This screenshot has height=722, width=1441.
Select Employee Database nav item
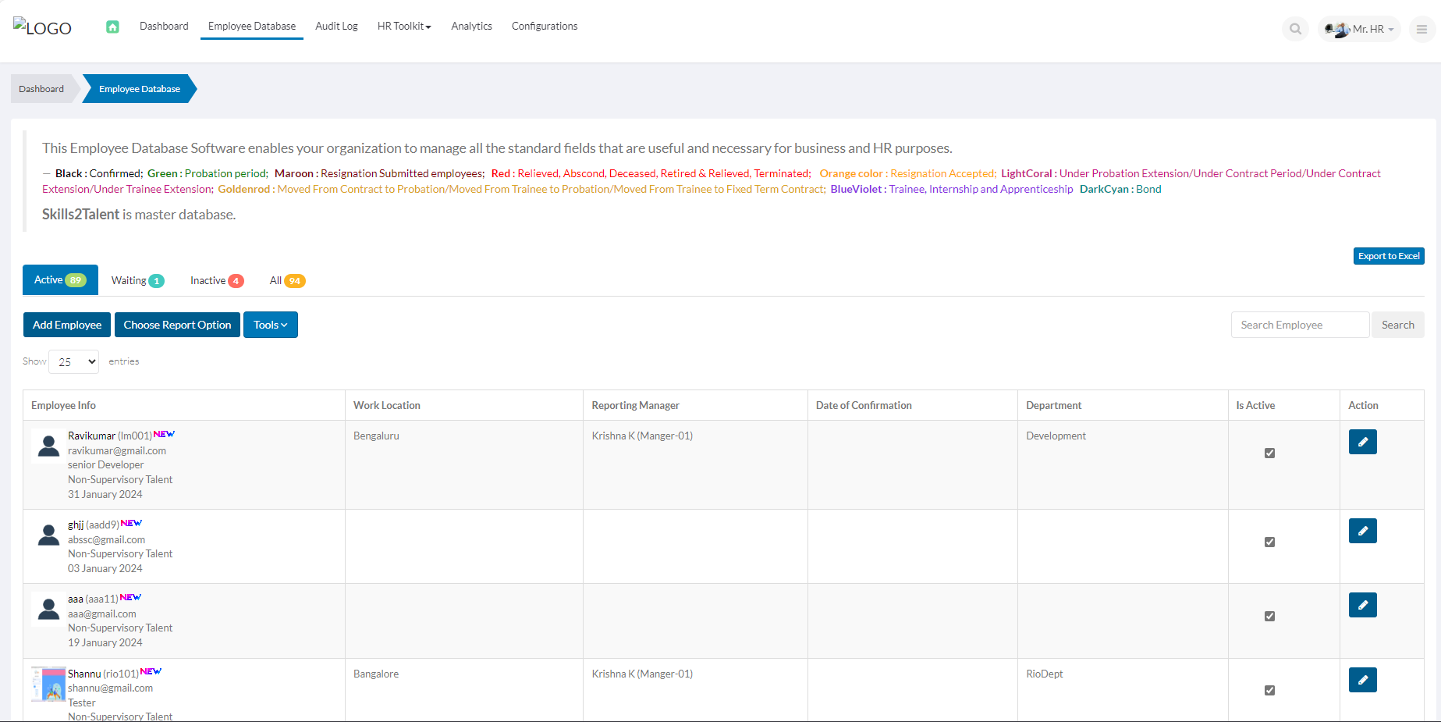click(x=252, y=26)
